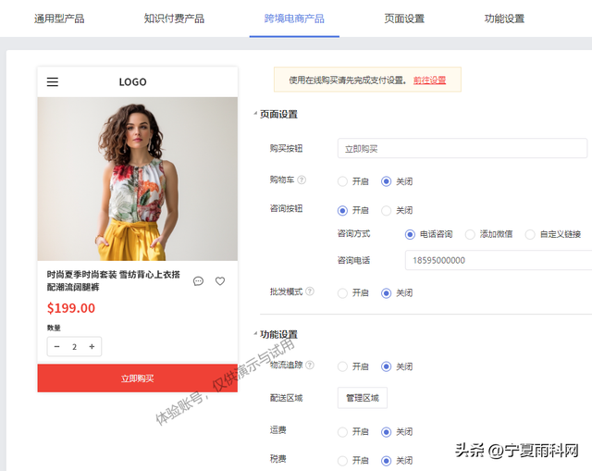Enable 税费 with 开启
The image size is (592, 471).
click(342, 461)
